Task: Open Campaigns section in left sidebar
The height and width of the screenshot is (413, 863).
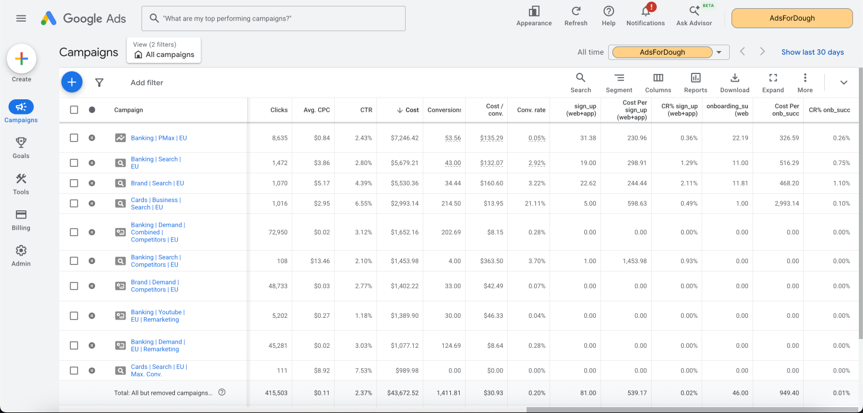Action: point(21,112)
